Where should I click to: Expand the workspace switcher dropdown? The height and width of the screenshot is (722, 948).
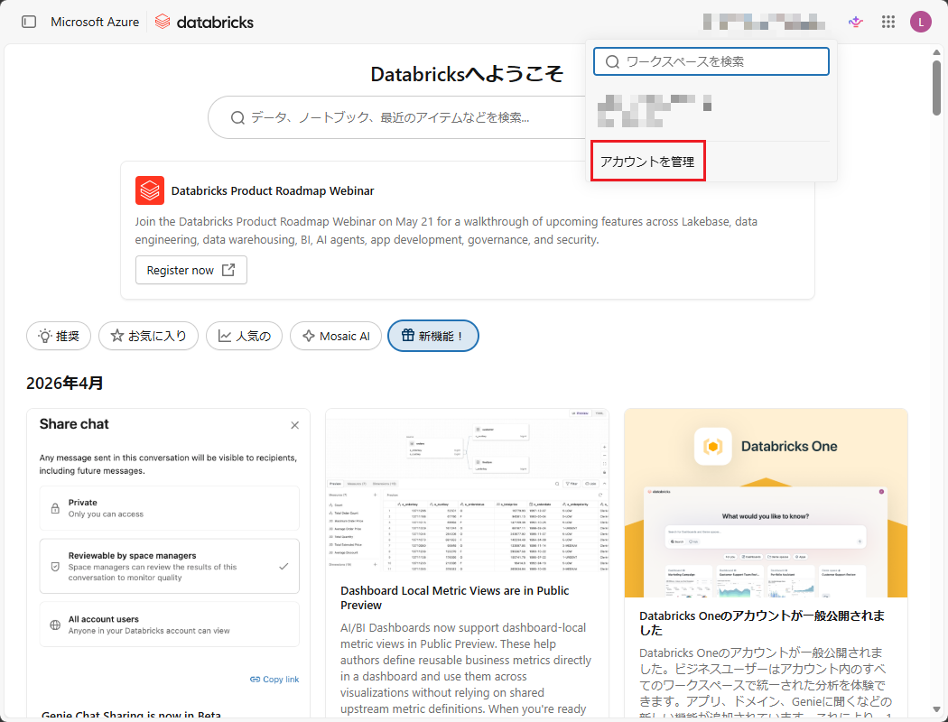(x=764, y=22)
